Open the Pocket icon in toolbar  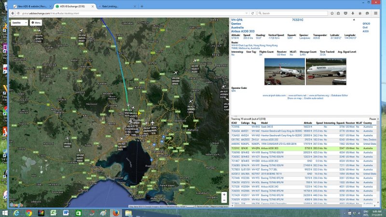point(345,14)
